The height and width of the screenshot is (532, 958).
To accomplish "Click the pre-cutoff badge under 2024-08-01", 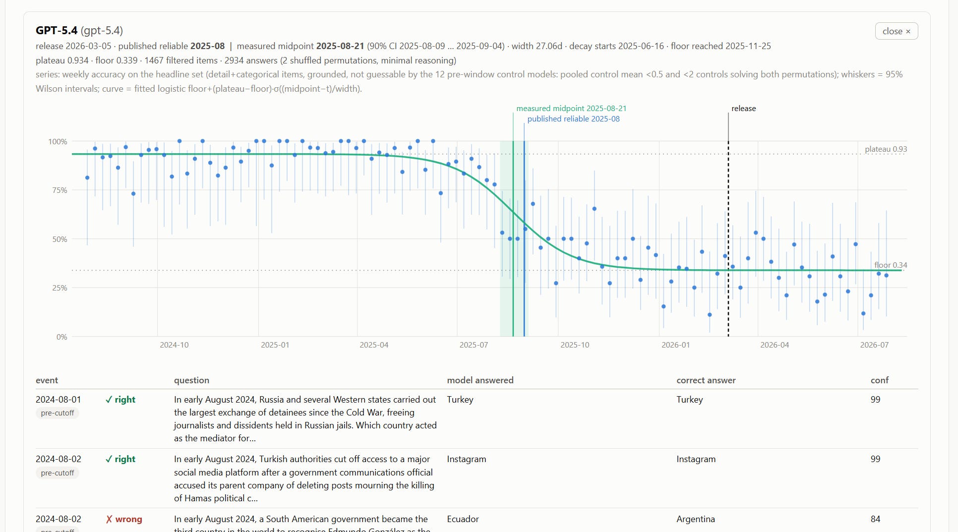I will 58,413.
